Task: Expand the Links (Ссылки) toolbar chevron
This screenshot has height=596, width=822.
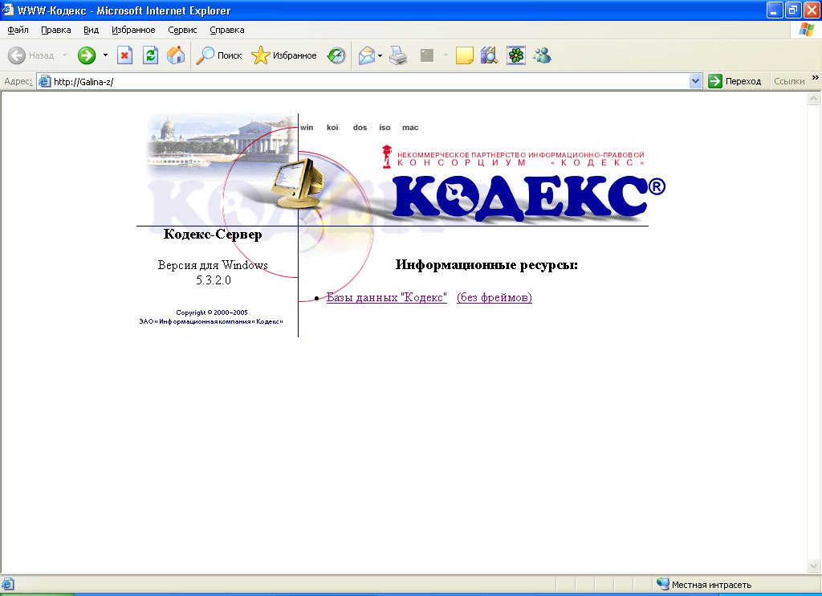Action: point(816,78)
